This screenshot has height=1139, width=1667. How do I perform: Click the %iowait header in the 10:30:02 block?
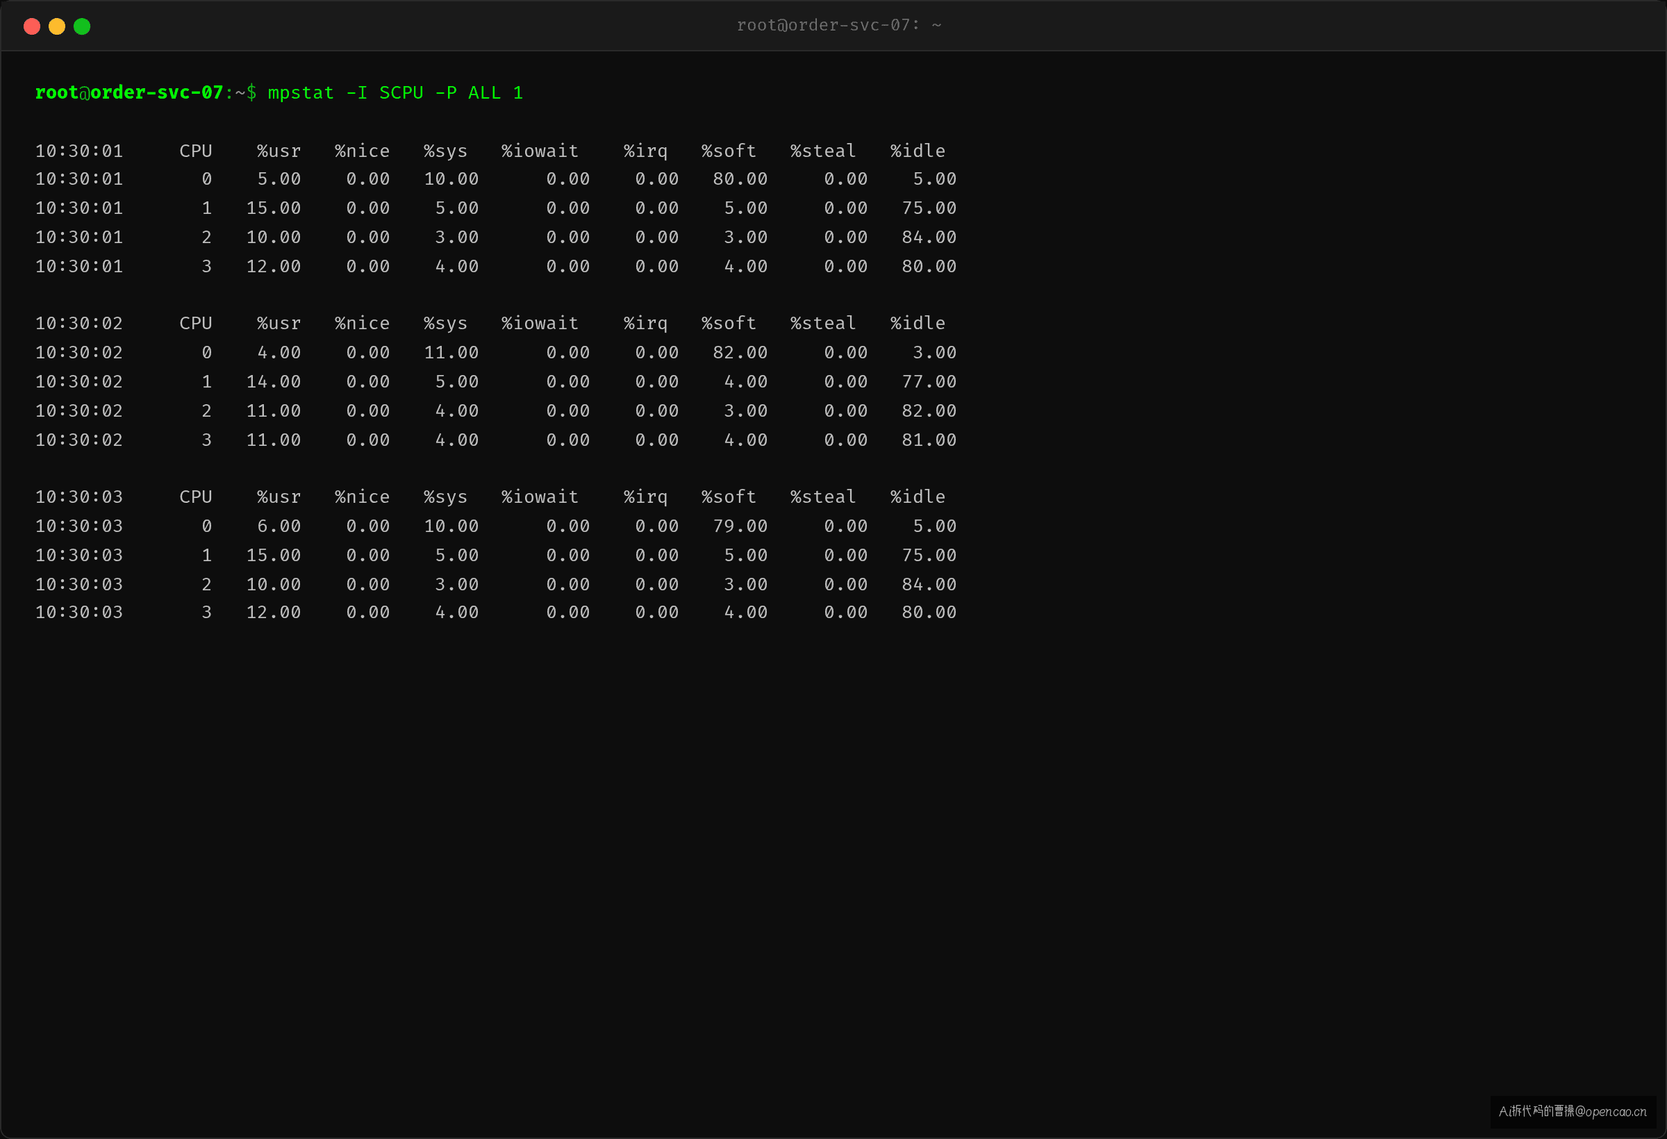point(540,323)
